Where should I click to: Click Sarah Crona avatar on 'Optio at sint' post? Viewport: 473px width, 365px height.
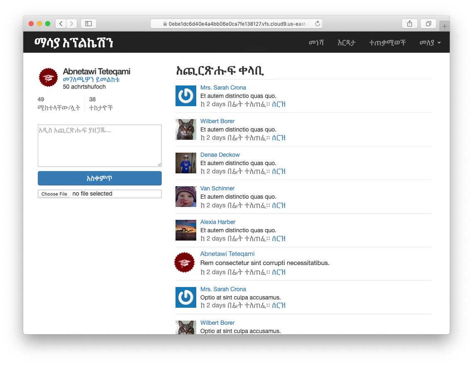coord(186,297)
